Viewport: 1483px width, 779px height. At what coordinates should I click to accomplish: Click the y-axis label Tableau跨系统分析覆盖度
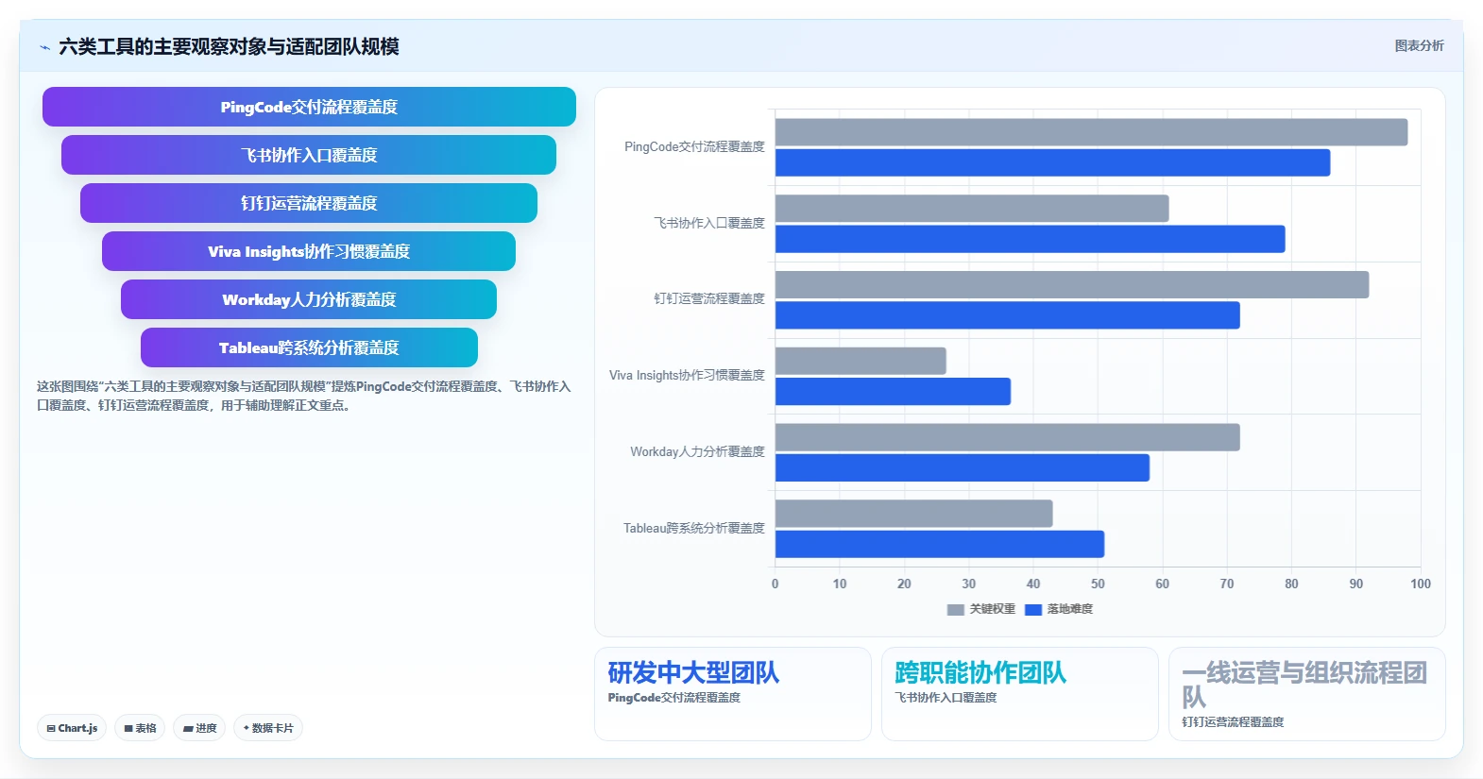693,528
